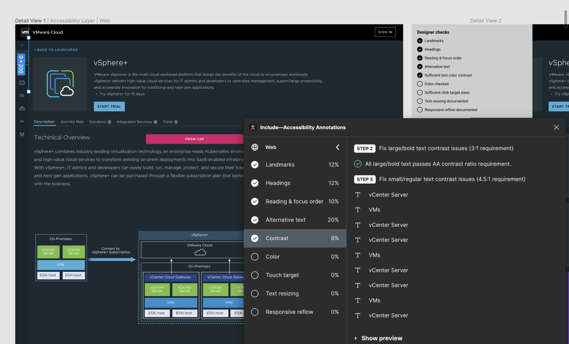The height and width of the screenshot is (344, 569).
Task: Click the cloud icon in VMware Cloud diagram box
Action: point(200,252)
